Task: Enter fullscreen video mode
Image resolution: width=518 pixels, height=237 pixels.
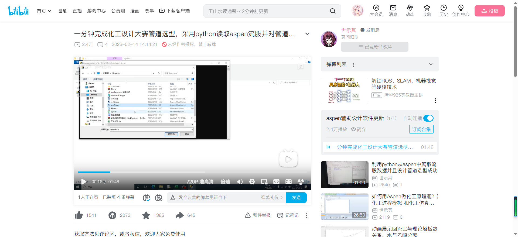Action: click(288, 182)
